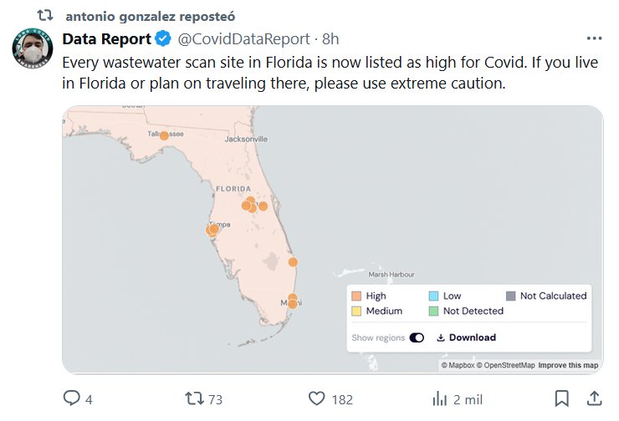Click the Low blue legend swatch
The height and width of the screenshot is (421, 619).
click(433, 296)
